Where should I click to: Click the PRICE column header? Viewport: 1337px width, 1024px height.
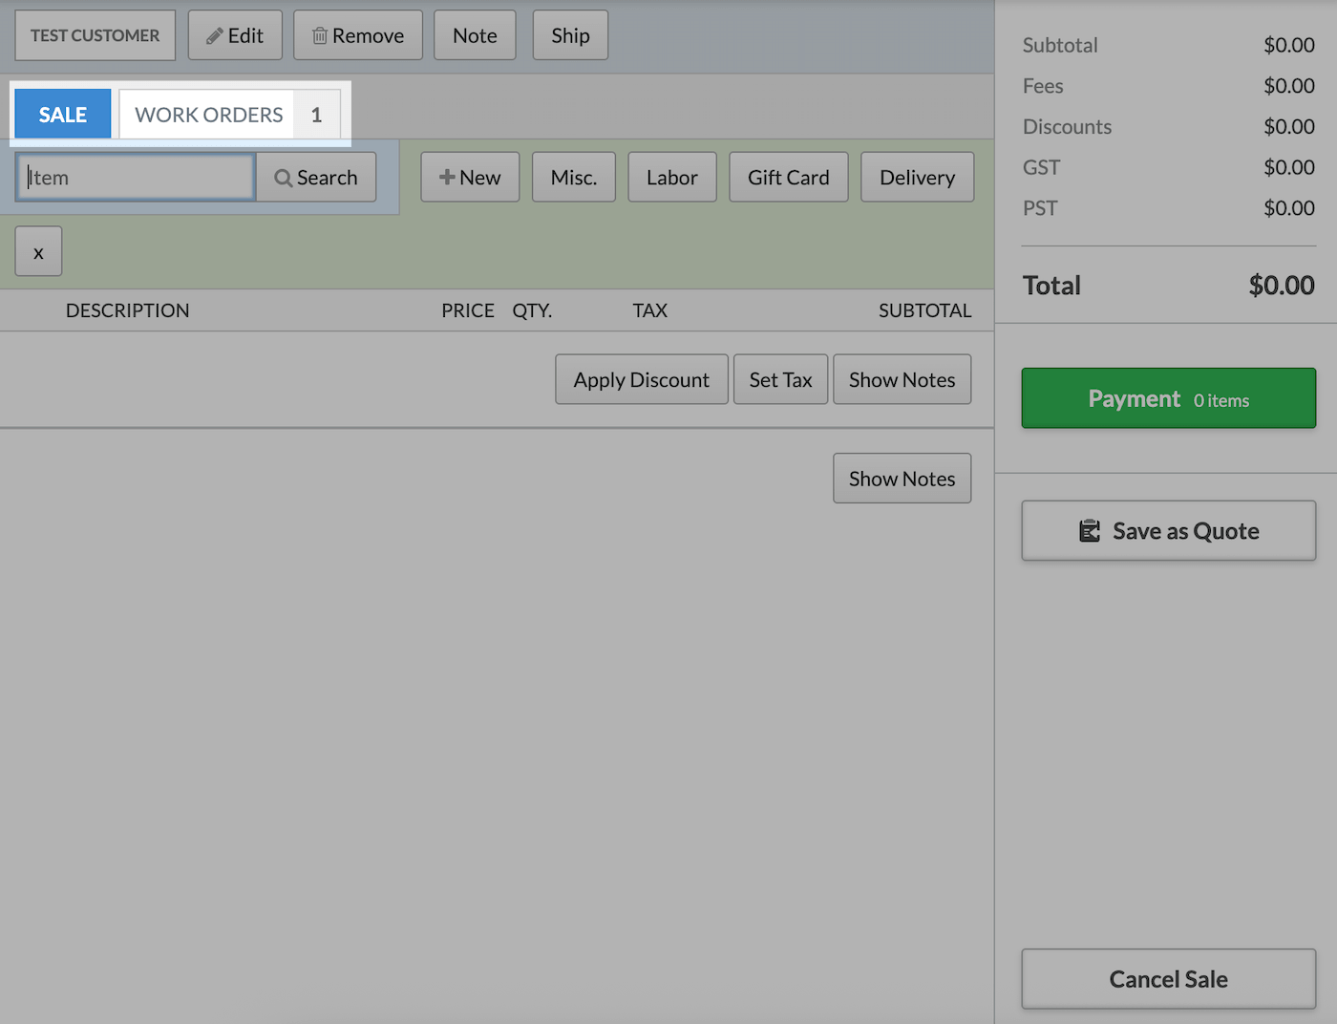pos(468,310)
